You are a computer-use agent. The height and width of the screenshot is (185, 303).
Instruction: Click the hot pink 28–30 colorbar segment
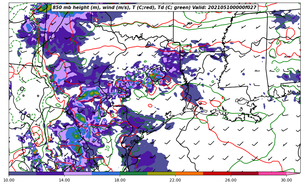click(x=273, y=173)
